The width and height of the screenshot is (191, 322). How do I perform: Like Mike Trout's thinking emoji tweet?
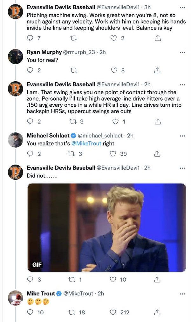(114, 312)
